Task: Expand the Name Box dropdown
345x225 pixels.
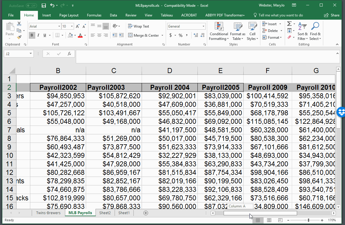Action: point(31,54)
